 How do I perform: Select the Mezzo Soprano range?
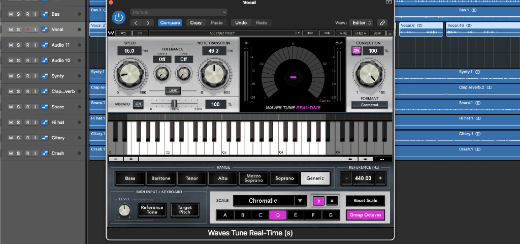click(253, 178)
